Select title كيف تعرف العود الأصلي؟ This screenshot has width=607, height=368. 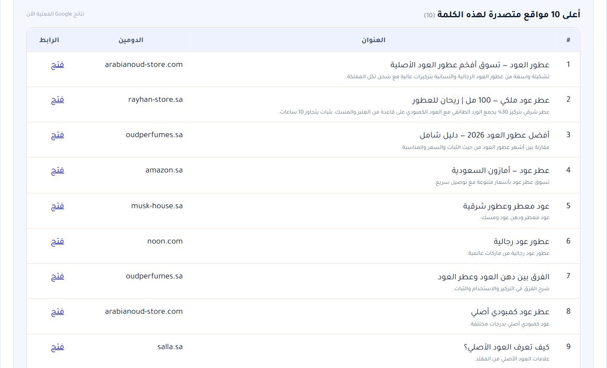(506, 347)
